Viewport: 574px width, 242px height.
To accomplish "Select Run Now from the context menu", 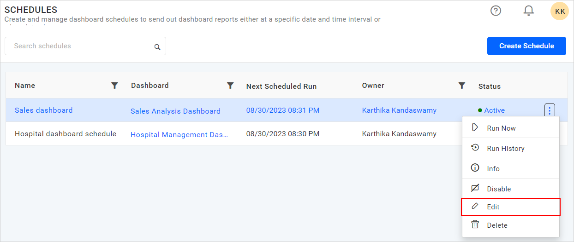I will coord(501,128).
